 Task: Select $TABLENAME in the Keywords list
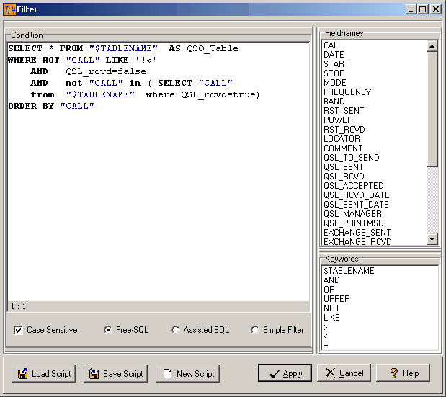(349, 271)
